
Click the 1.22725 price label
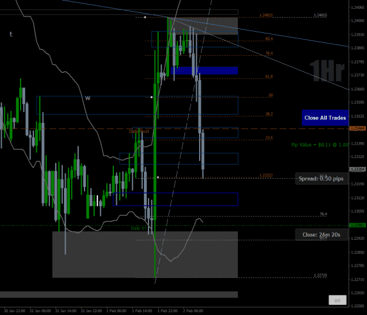(321, 275)
